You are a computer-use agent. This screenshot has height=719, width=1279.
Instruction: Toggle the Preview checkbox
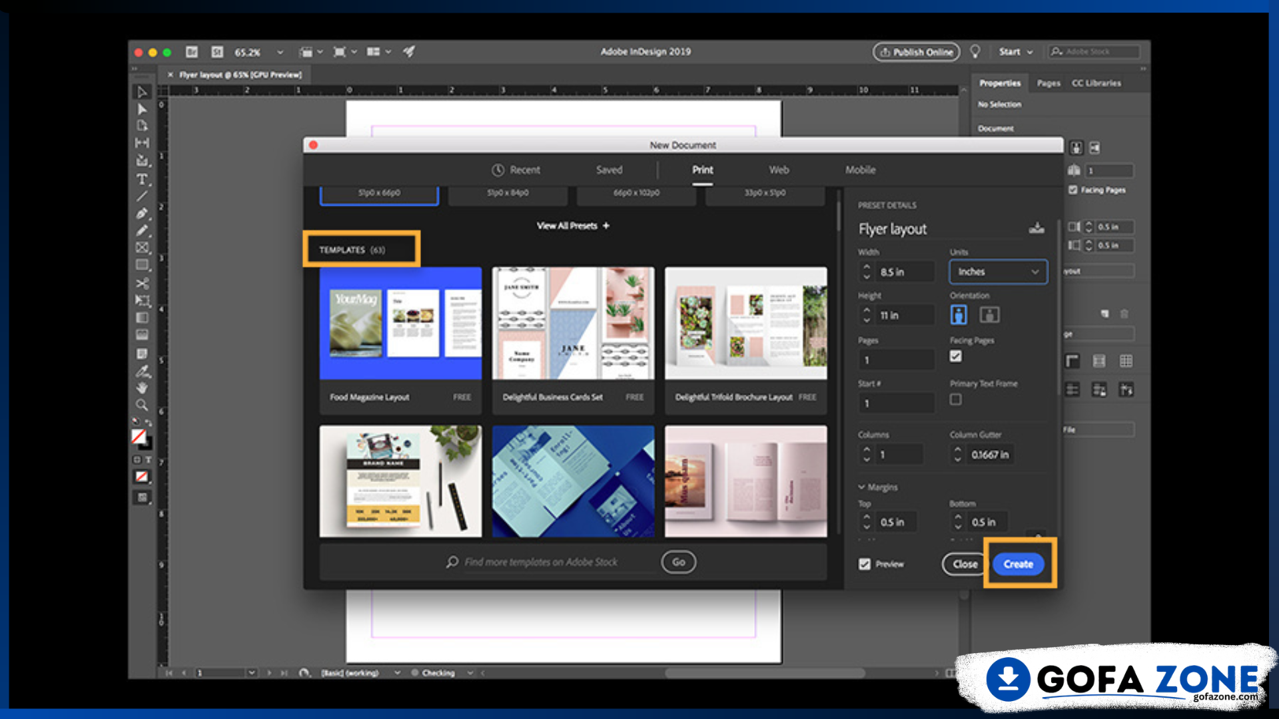tap(865, 564)
